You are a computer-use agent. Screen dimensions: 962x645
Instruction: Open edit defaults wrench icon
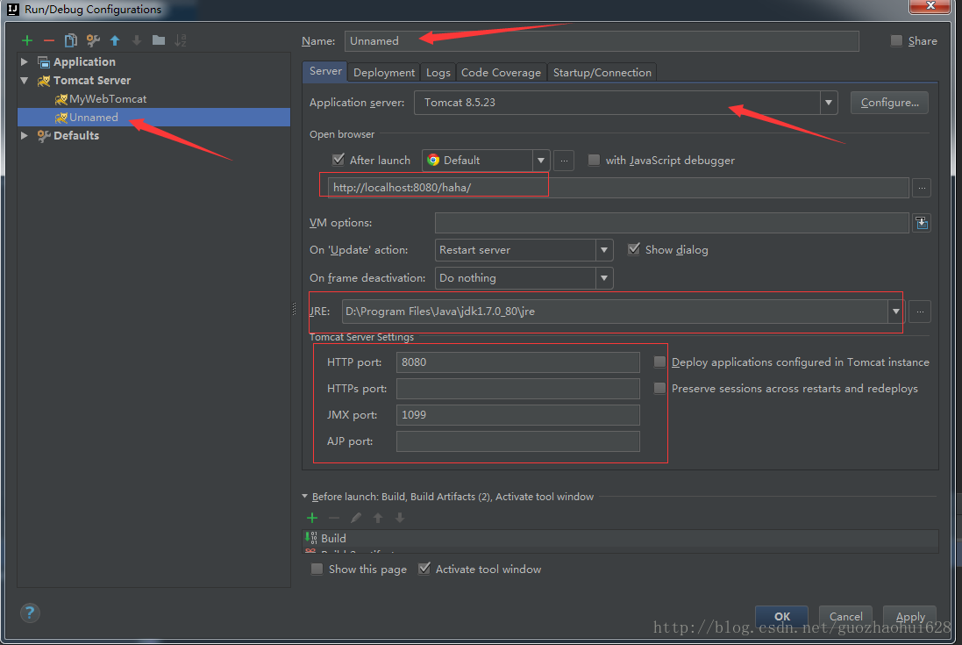point(93,40)
